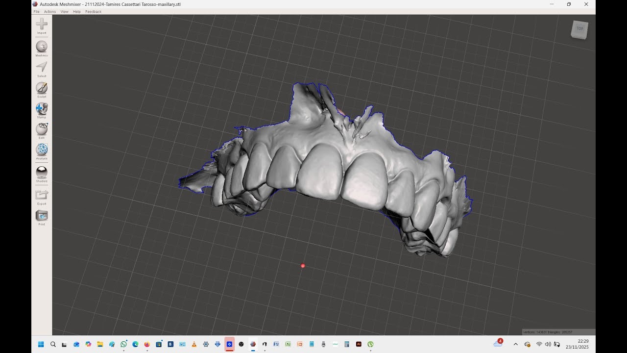Open the Analysis tool
The width and height of the screenshot is (627, 353).
point(42,151)
